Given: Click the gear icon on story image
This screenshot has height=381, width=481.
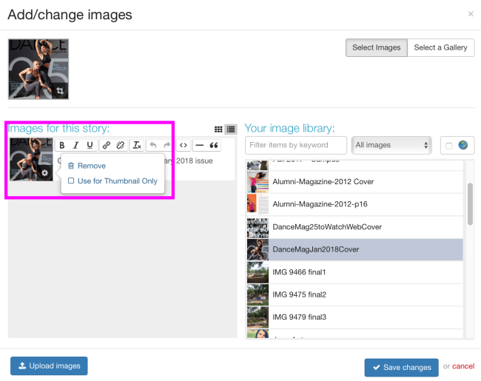Looking at the screenshot, I should pos(45,173).
